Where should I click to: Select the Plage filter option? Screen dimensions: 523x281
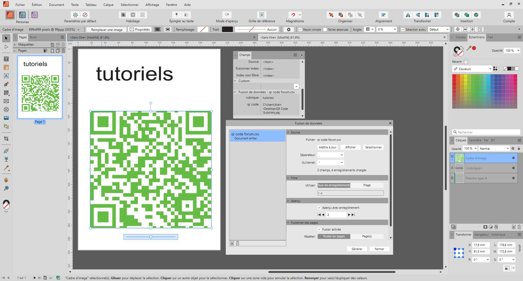pos(367,185)
